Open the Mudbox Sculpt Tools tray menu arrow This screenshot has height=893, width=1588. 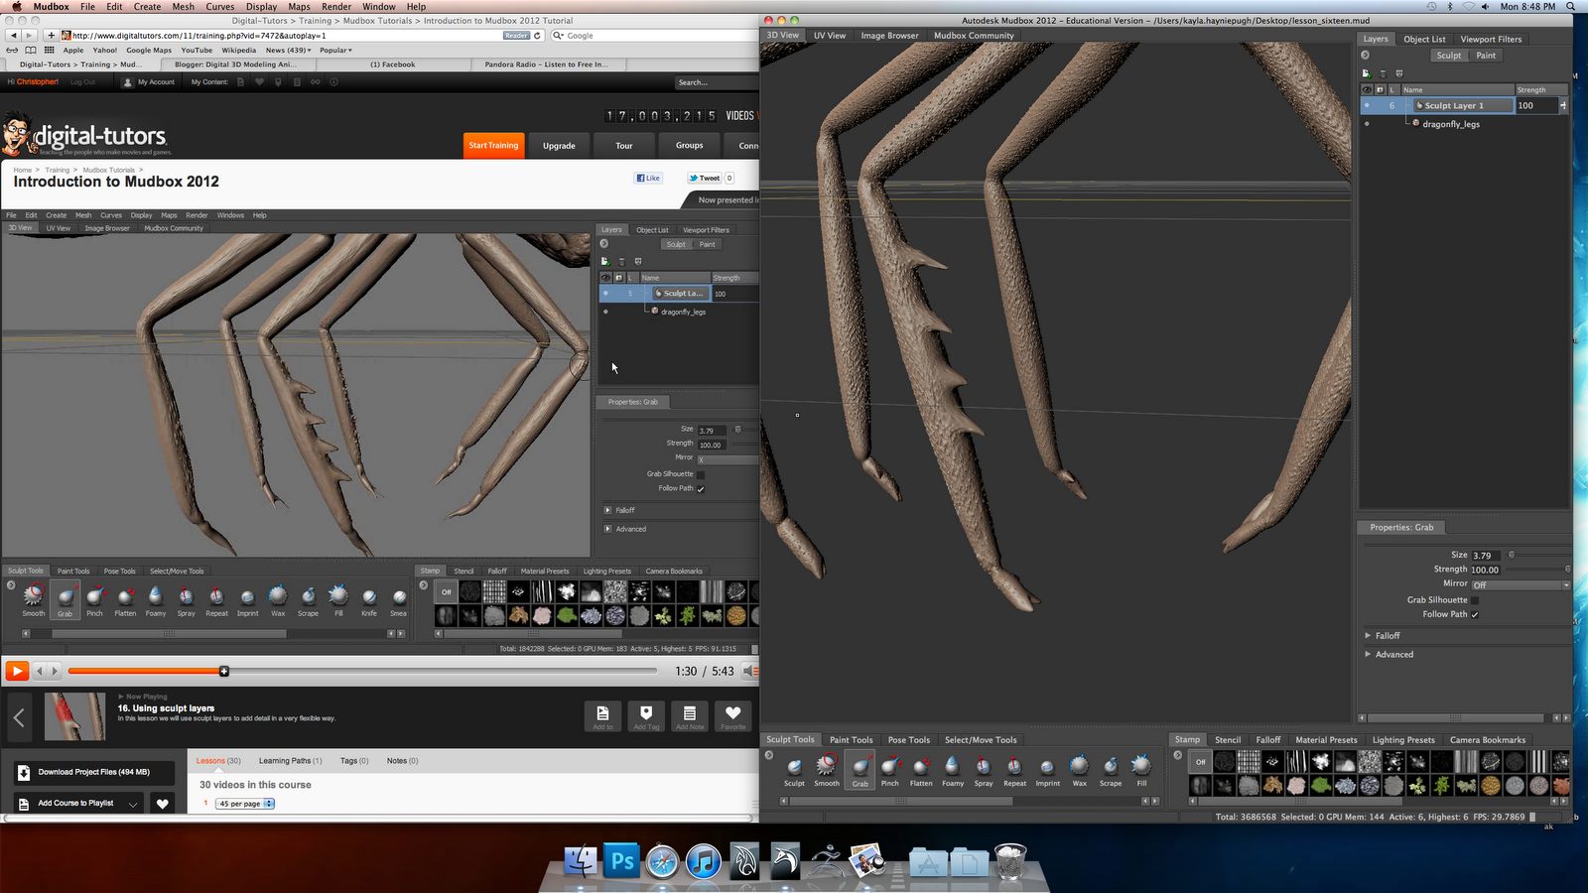coord(769,755)
